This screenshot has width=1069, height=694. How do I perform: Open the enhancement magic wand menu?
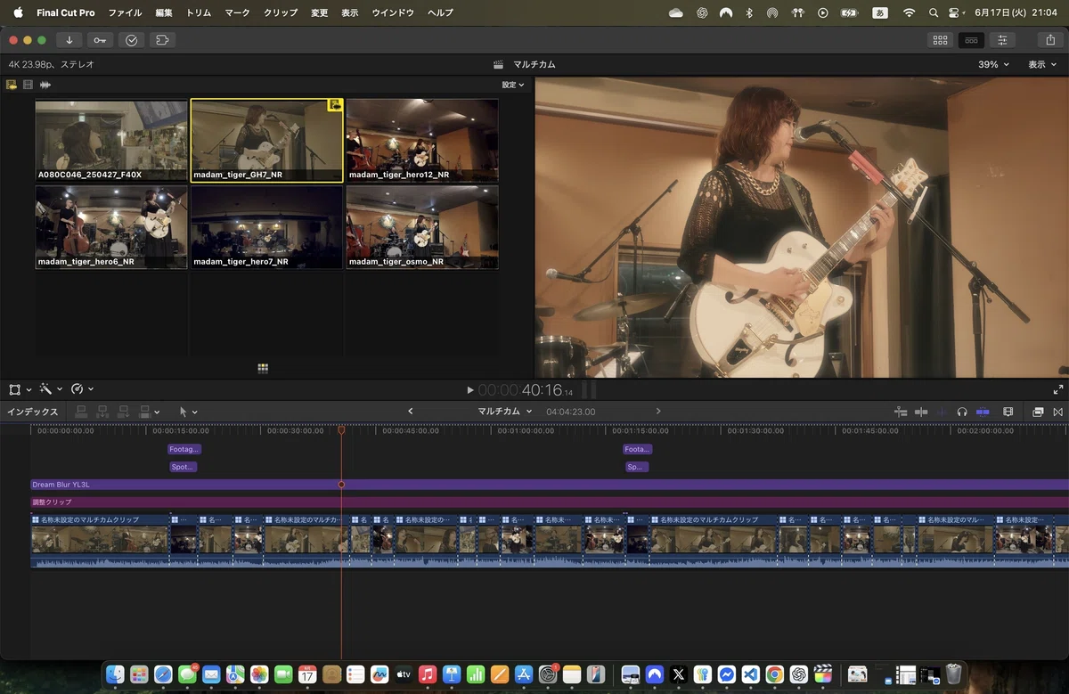pyautogui.click(x=49, y=389)
